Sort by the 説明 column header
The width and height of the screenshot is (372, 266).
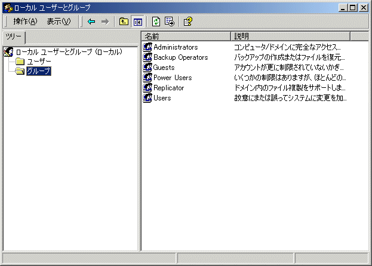[291, 36]
